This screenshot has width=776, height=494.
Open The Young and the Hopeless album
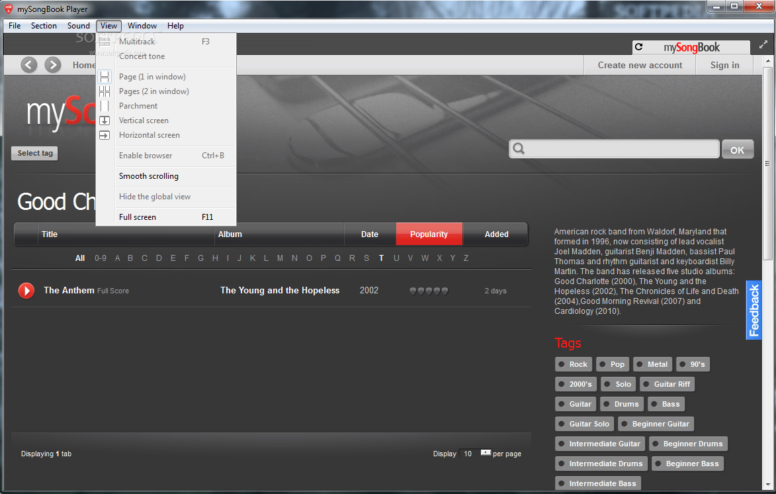(x=280, y=290)
